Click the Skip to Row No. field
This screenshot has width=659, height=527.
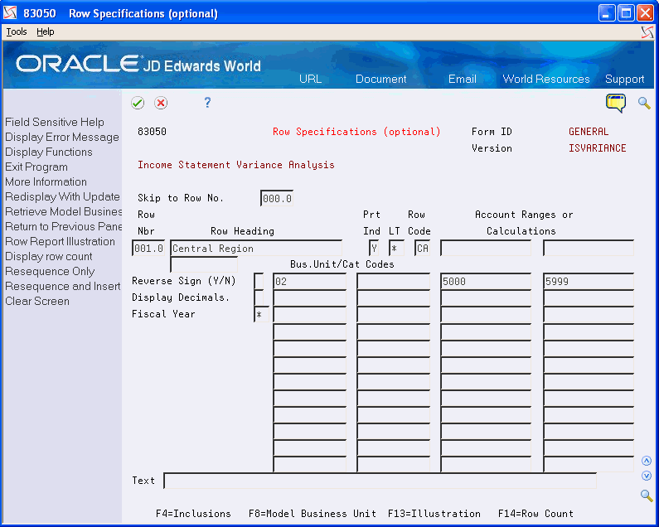(277, 198)
